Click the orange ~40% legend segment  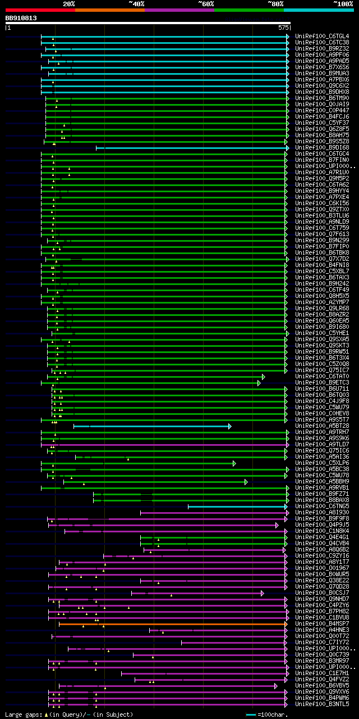click(109, 10)
